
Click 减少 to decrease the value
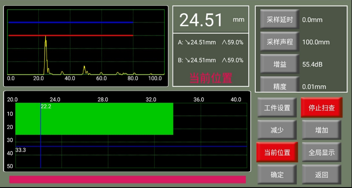pos(277,130)
